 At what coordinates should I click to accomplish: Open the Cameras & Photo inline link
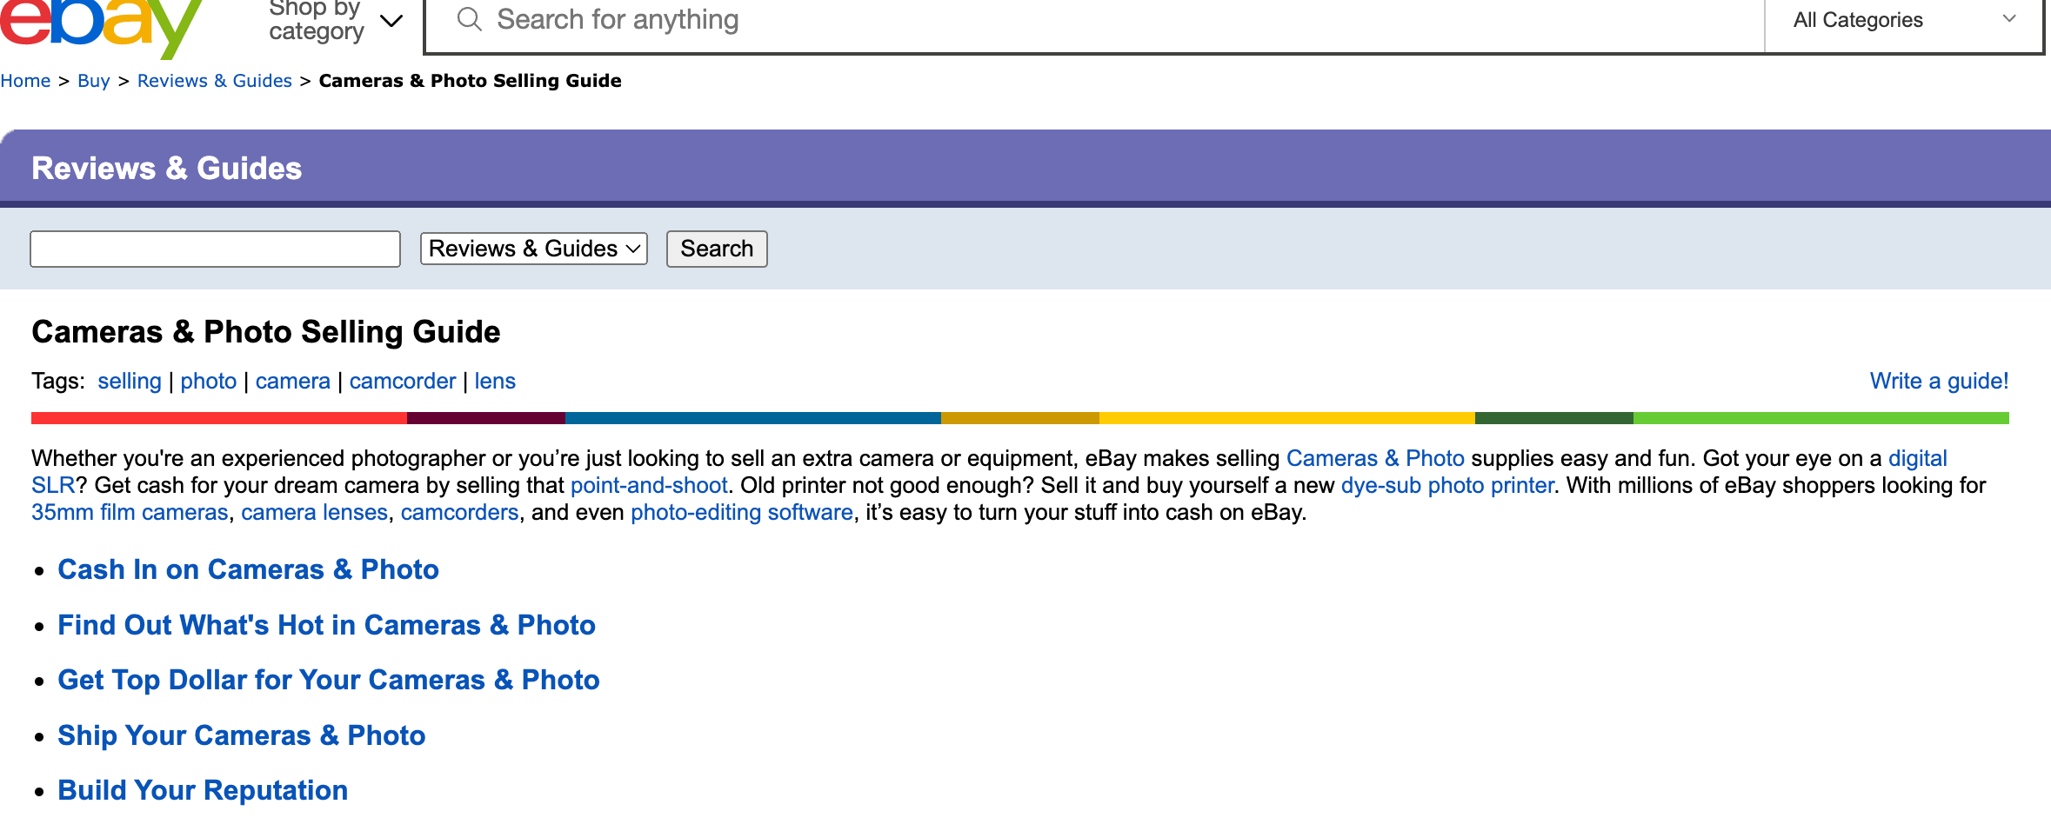tap(1375, 459)
